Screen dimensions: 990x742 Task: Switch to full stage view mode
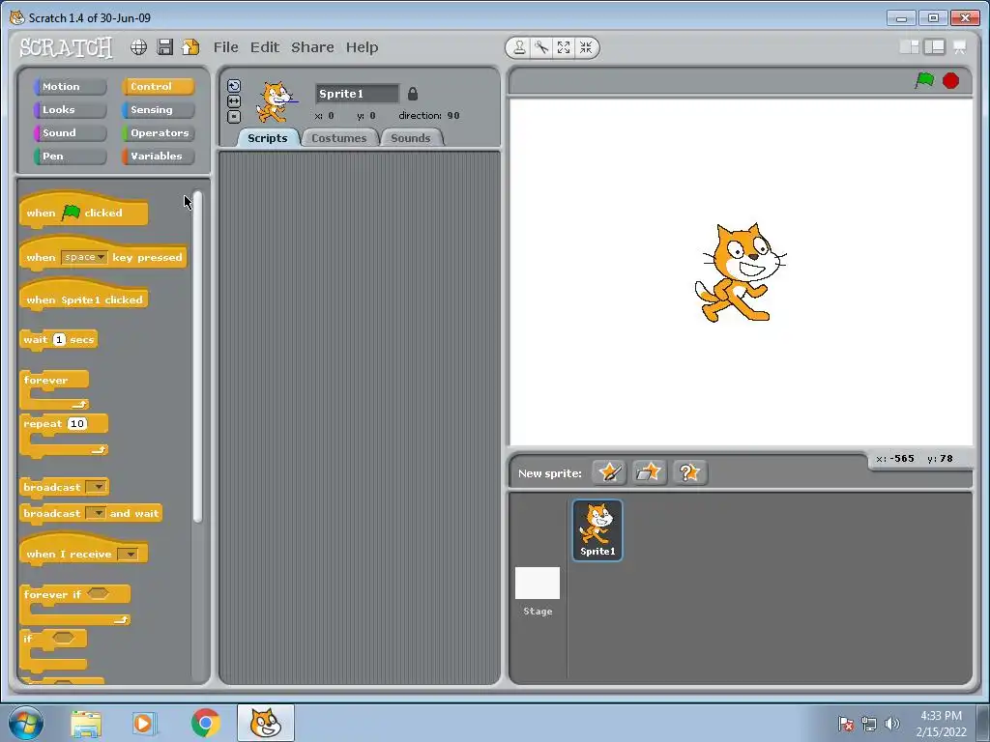click(934, 47)
